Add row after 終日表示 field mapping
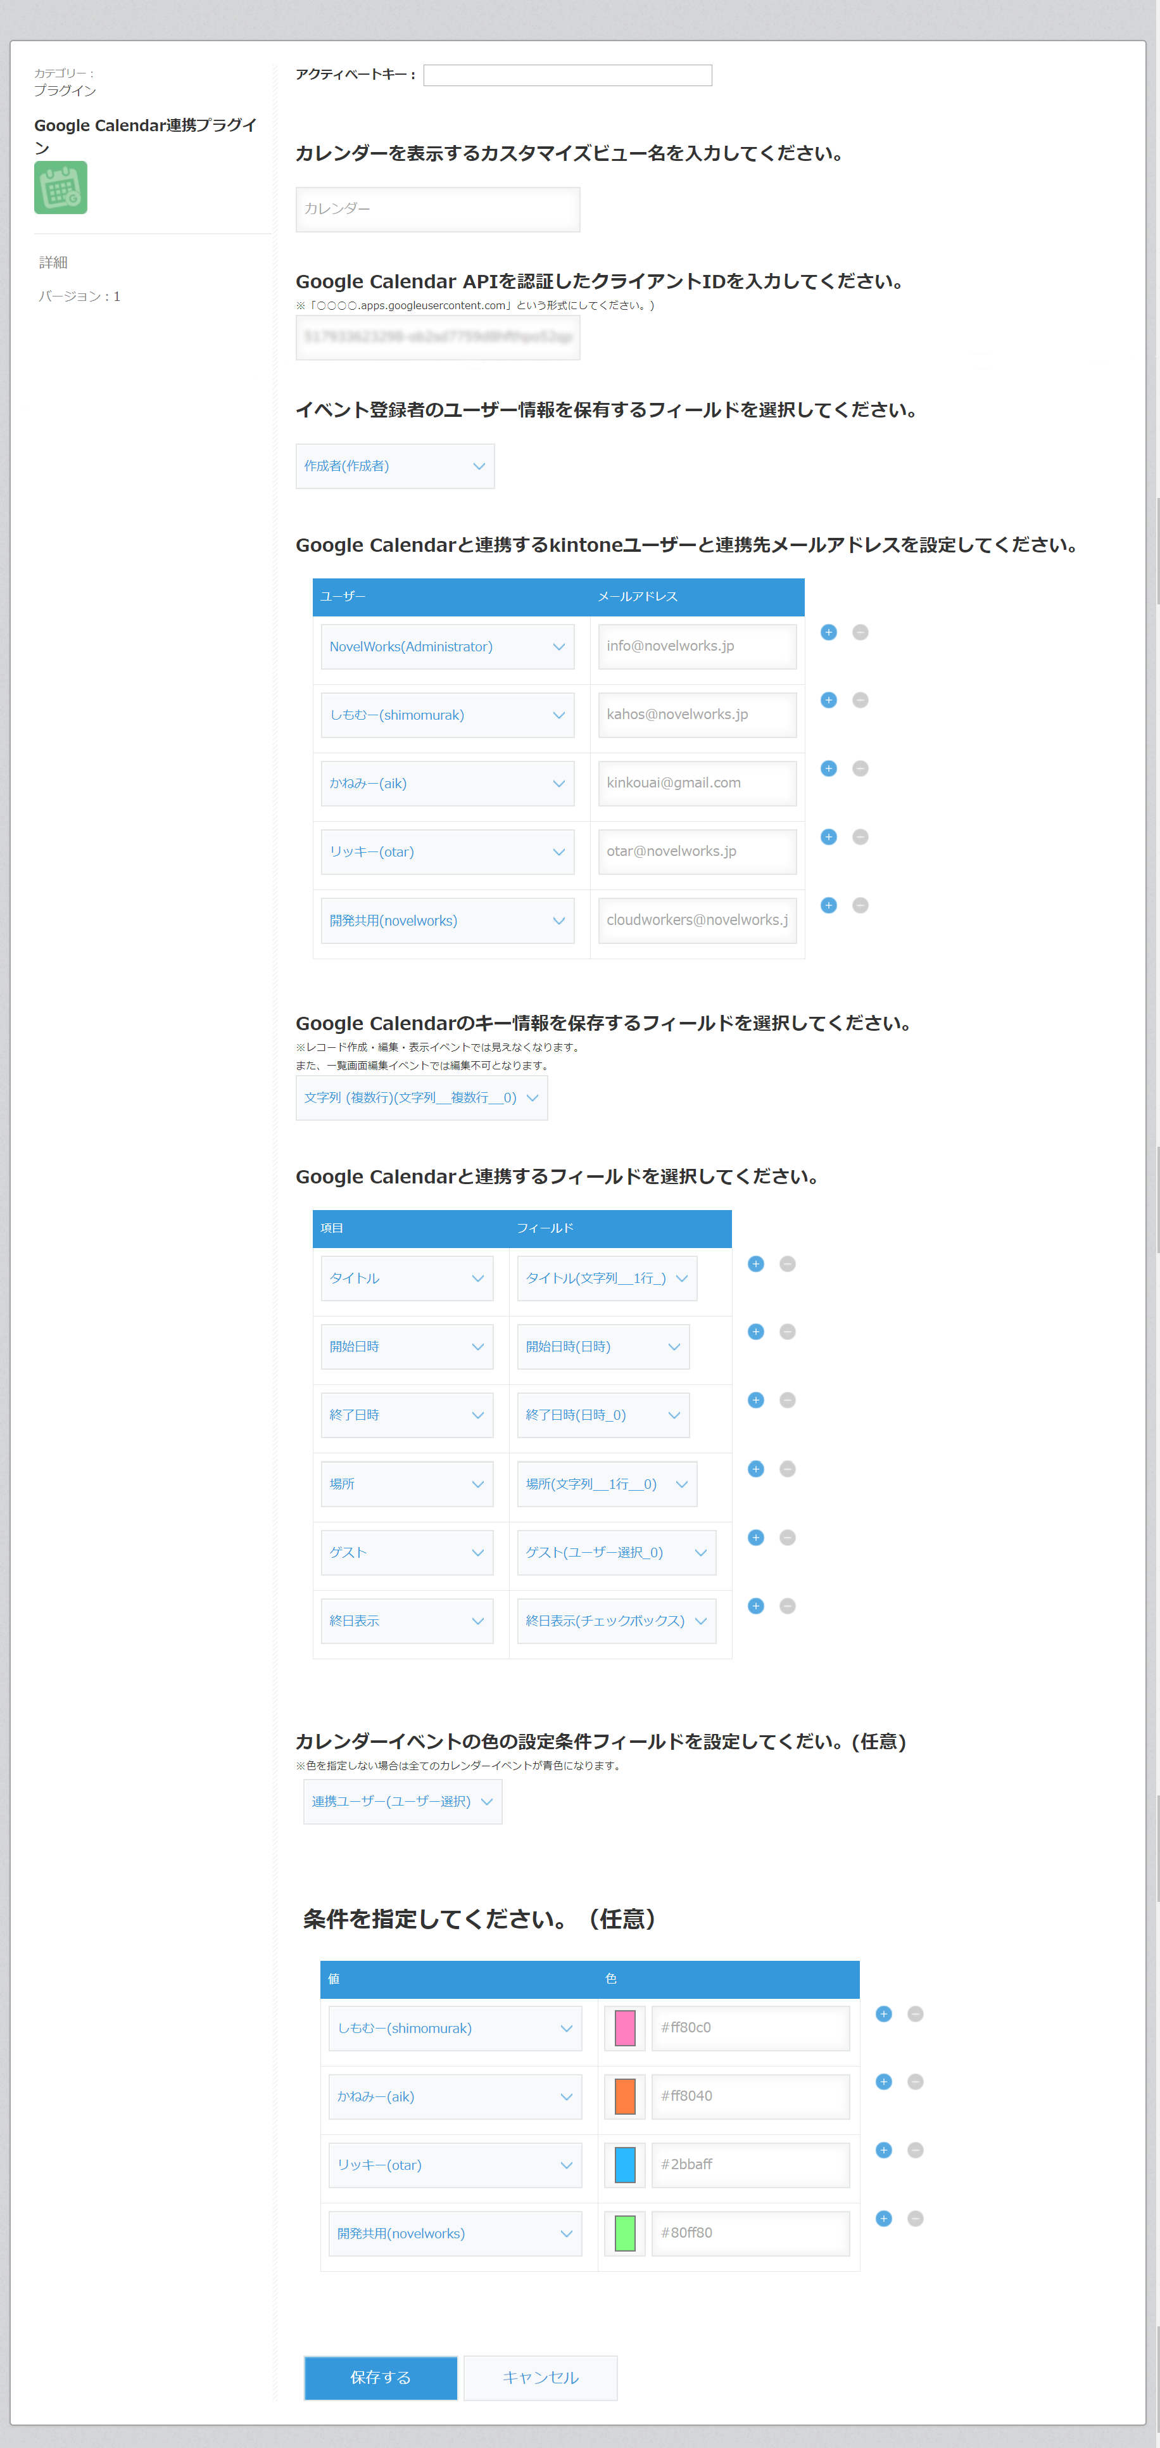This screenshot has height=2448, width=1160. pyautogui.click(x=755, y=1606)
